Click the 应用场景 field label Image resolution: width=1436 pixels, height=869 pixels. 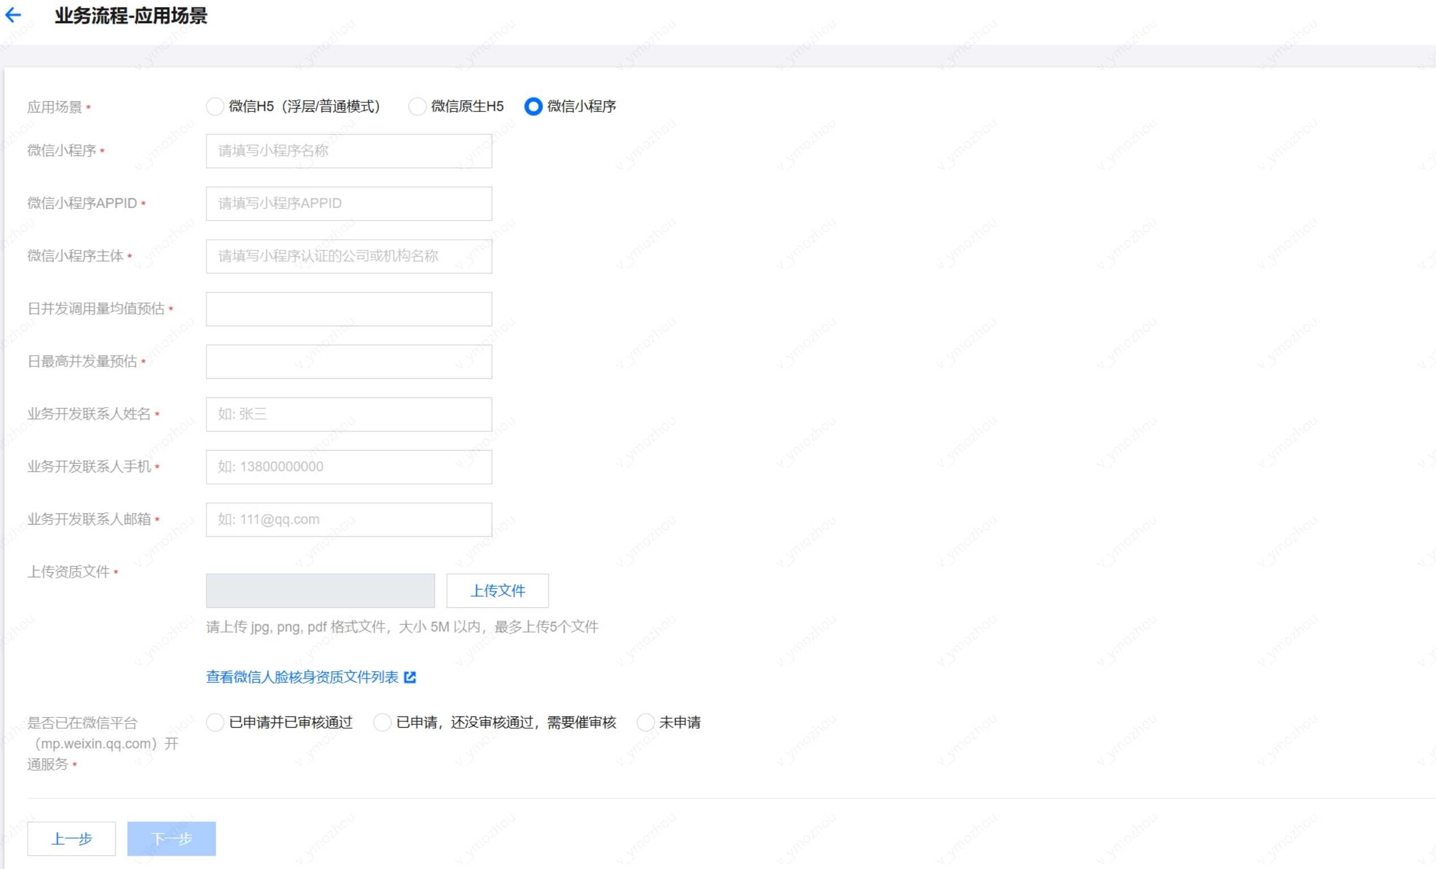pos(55,107)
